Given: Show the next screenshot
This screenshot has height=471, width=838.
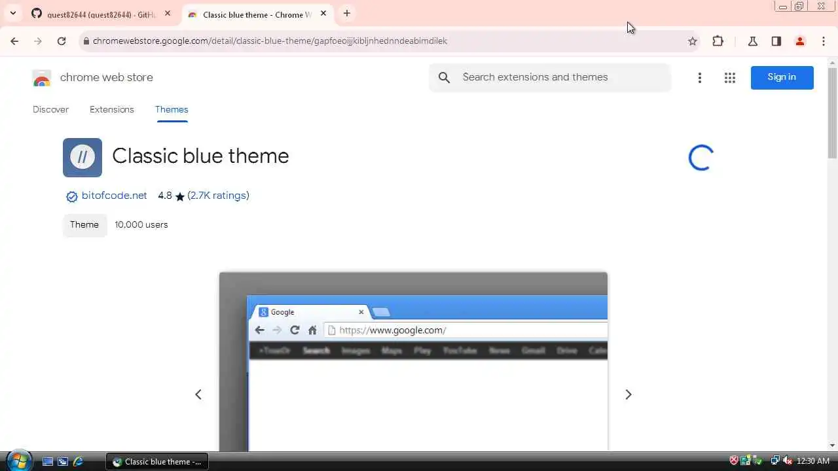Looking at the screenshot, I should [628, 394].
